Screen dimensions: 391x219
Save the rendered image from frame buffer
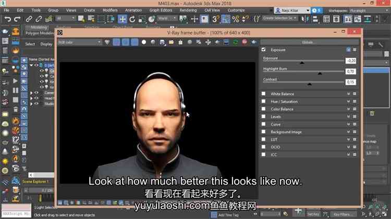(x=162, y=42)
